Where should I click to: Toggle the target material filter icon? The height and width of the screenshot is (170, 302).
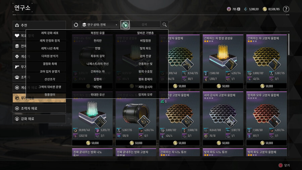(x=125, y=25)
